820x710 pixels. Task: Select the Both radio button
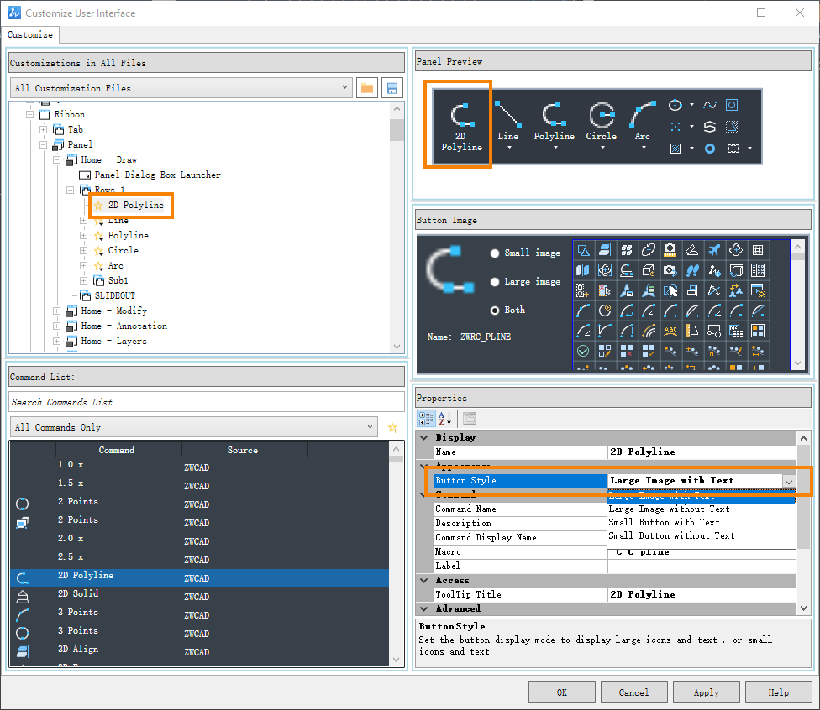[x=495, y=311]
